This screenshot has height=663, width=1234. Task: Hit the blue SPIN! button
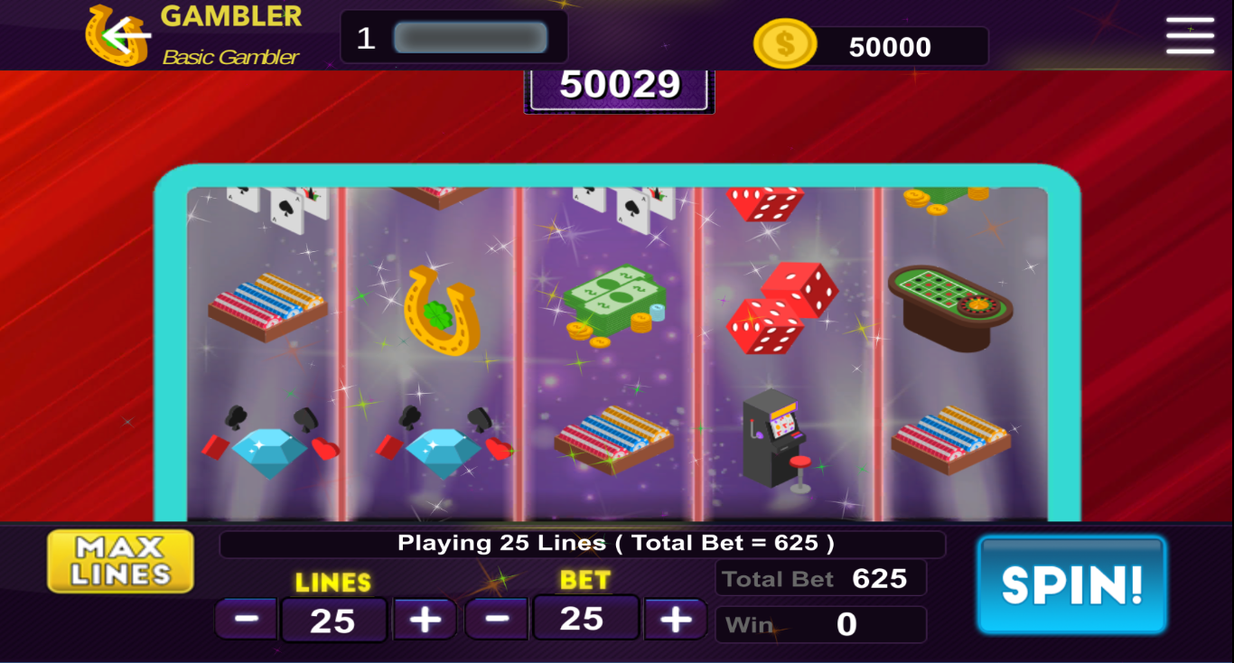1072,584
